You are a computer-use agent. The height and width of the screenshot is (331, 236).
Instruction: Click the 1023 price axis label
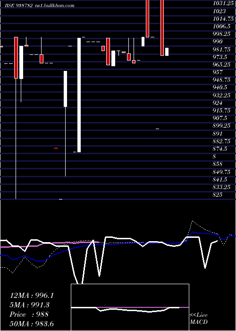[219, 11]
